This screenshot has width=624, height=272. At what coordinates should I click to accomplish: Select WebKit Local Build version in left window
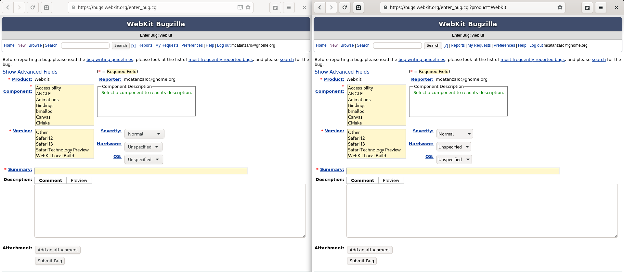[x=64, y=156]
